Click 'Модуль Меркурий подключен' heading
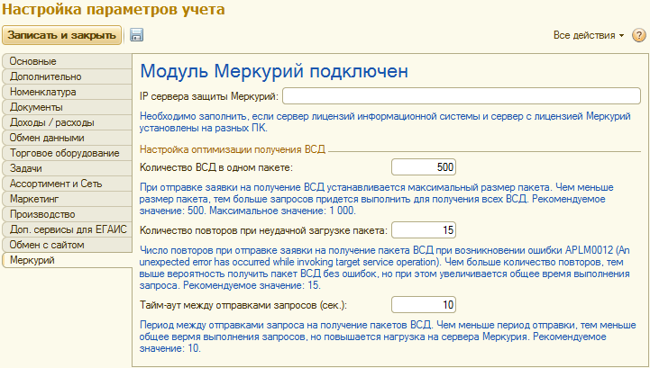The width and height of the screenshot is (650, 368). [274, 71]
